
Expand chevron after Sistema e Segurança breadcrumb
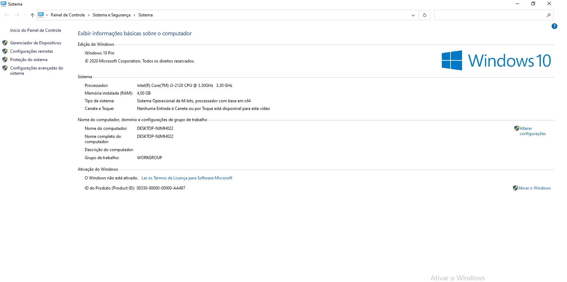tap(134, 15)
